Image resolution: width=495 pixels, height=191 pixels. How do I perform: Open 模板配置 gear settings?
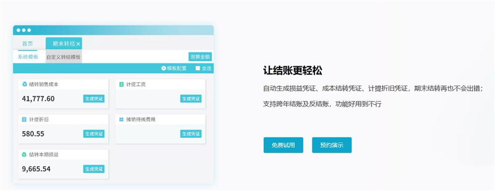click(163, 68)
